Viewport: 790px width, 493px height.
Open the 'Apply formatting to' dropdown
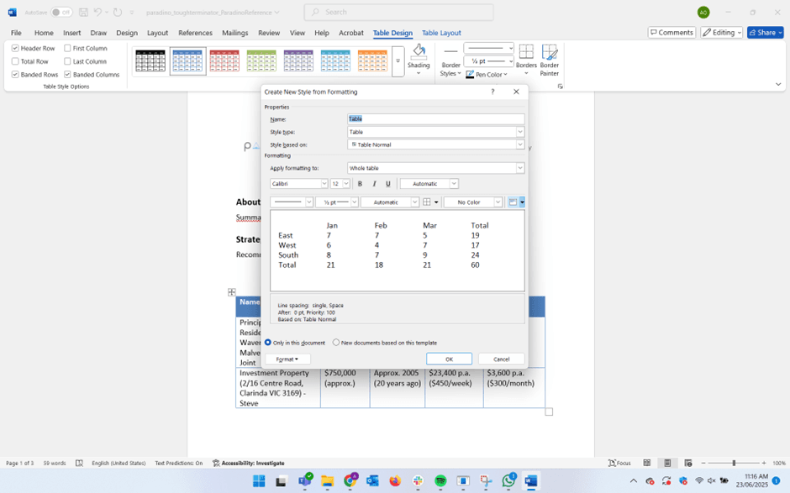point(519,167)
